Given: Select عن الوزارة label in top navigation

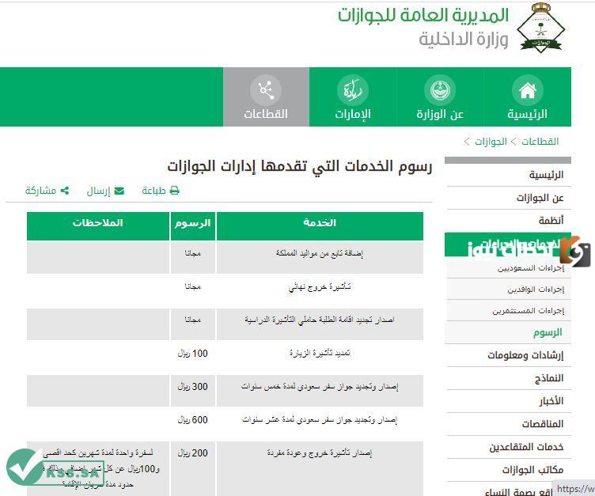Looking at the screenshot, I should click(440, 114).
